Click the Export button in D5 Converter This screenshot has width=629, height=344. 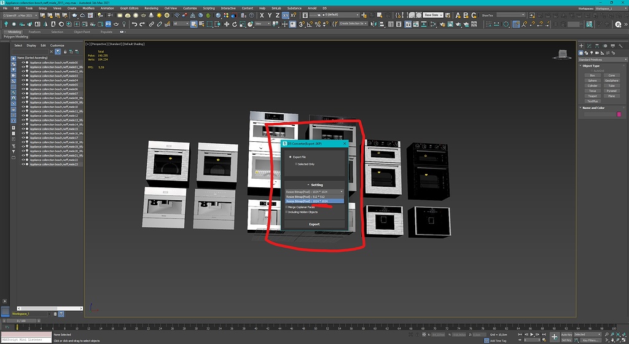tap(314, 224)
